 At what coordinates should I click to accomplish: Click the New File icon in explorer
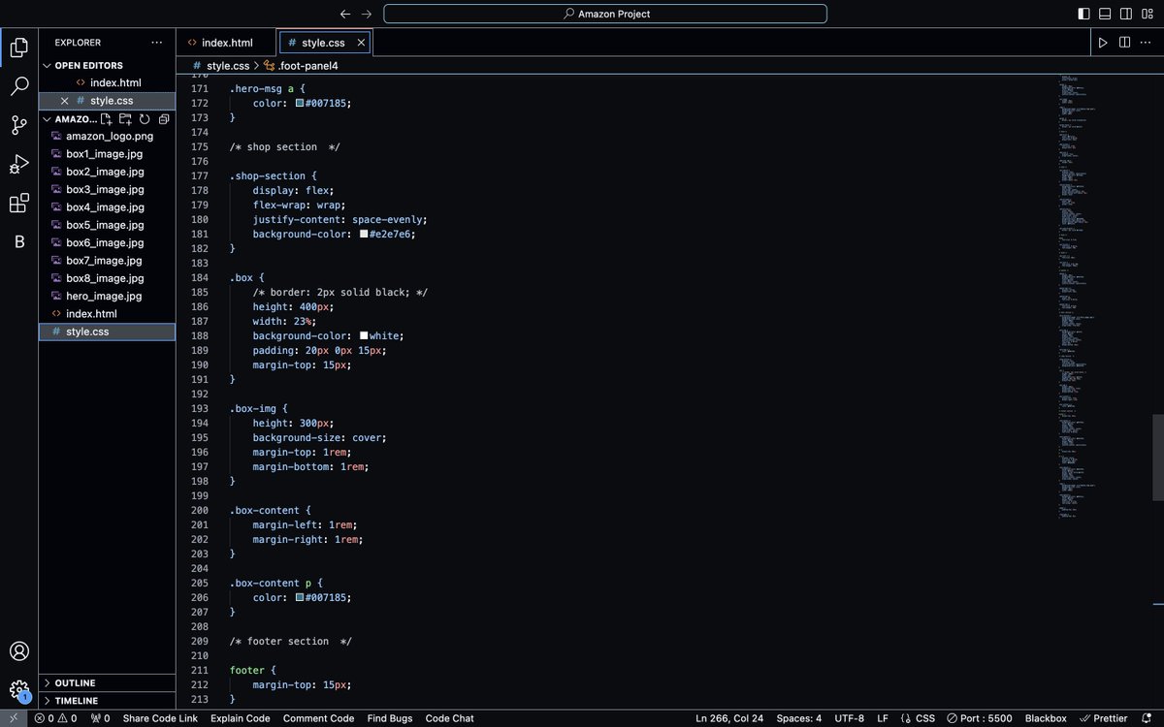click(x=107, y=118)
